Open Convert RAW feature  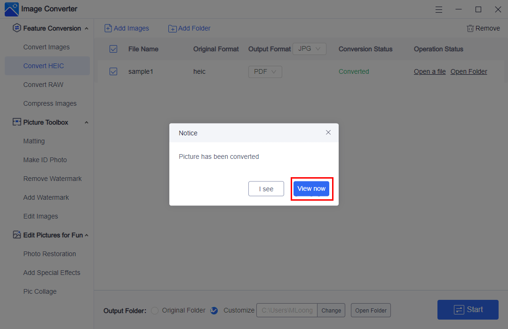tap(43, 85)
